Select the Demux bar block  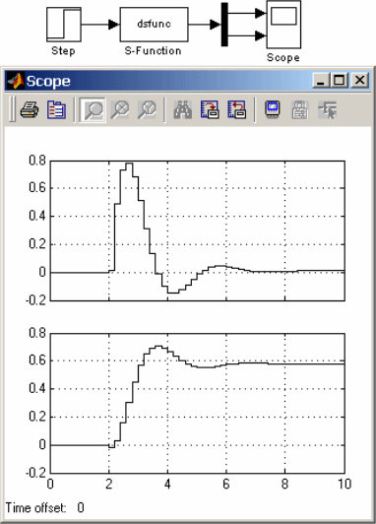(224, 25)
